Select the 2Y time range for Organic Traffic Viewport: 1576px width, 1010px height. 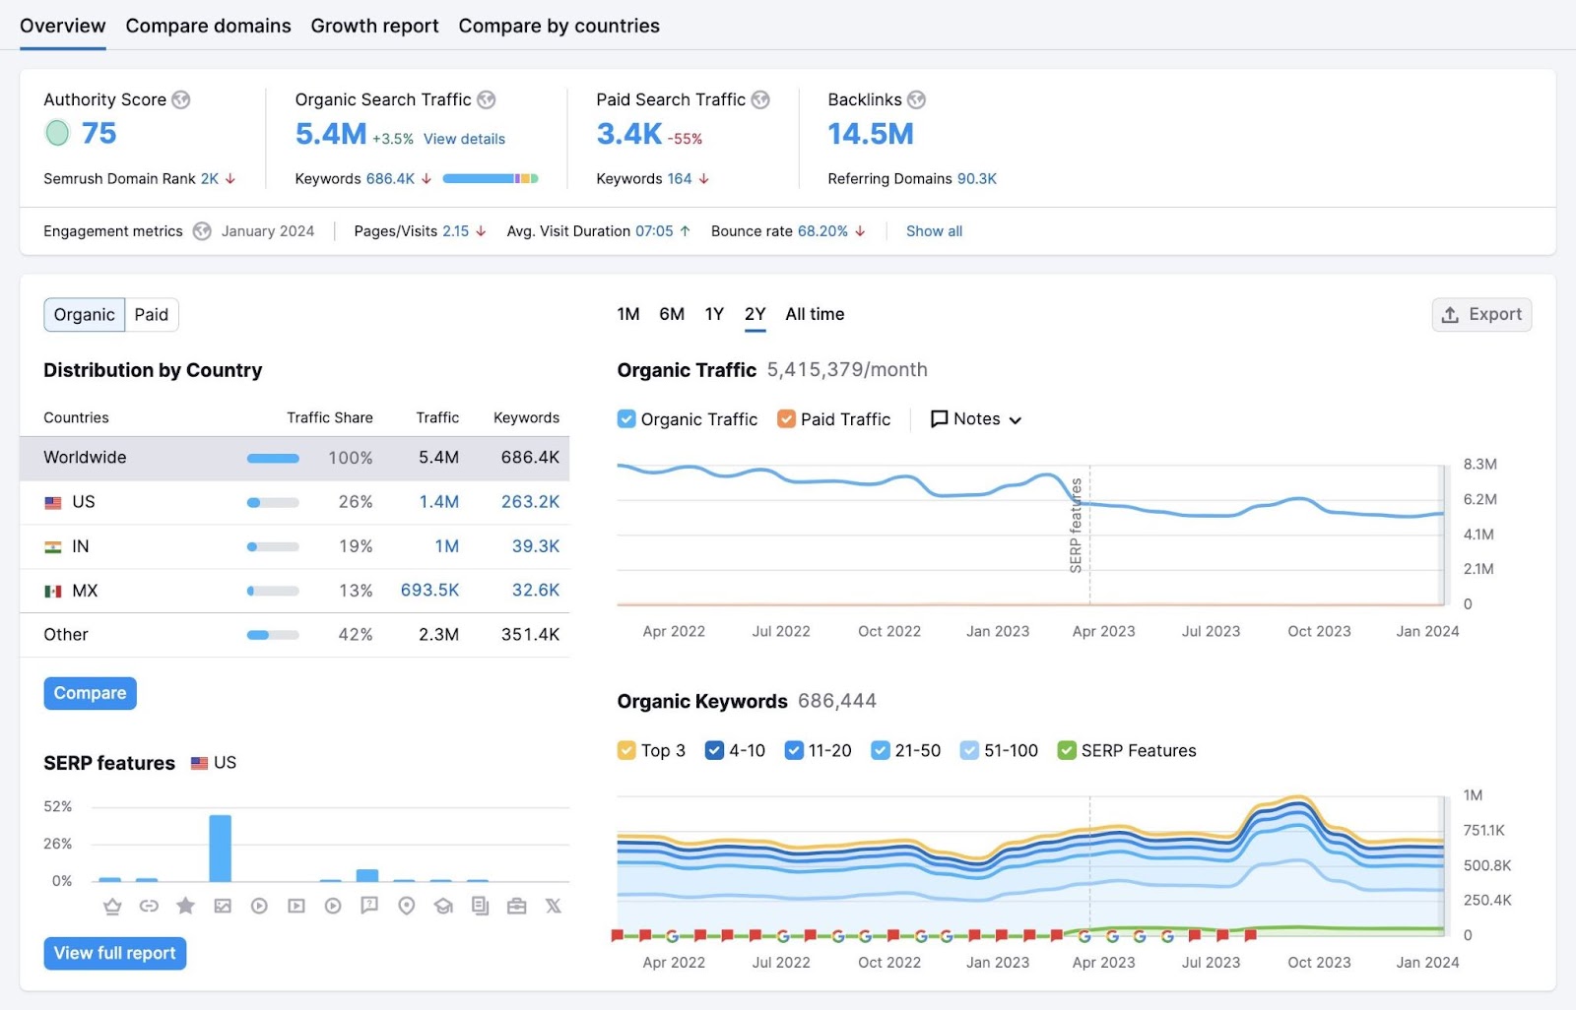tap(755, 313)
